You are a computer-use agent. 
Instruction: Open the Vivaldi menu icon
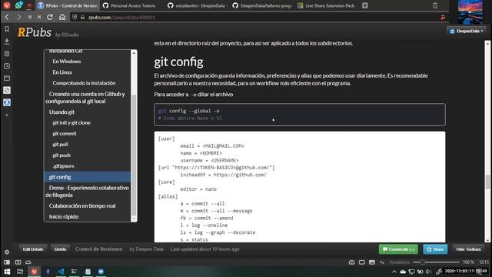coord(7,5)
